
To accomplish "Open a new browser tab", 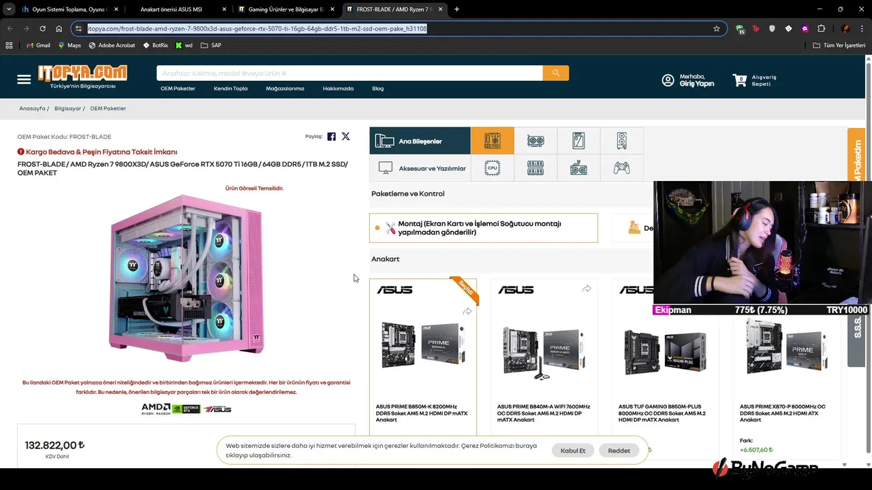I will click(x=456, y=10).
